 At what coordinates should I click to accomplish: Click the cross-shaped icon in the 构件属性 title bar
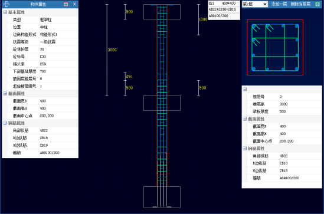6,4
